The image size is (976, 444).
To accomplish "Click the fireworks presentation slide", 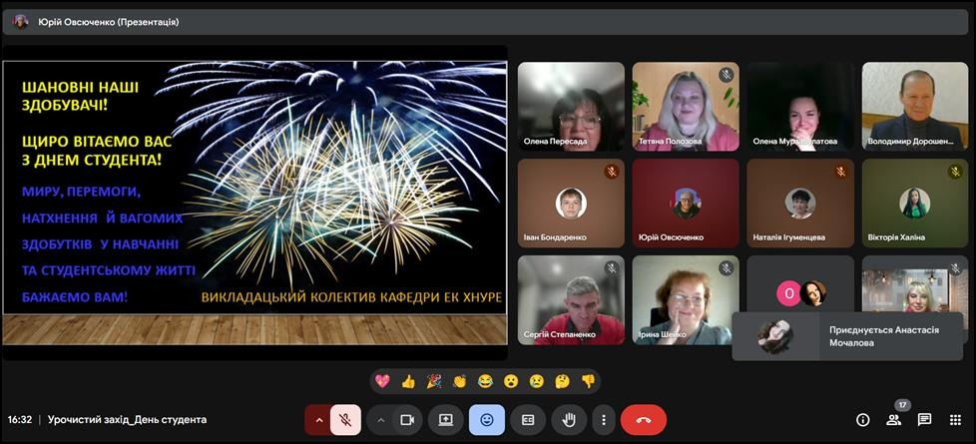I will pos(254,190).
